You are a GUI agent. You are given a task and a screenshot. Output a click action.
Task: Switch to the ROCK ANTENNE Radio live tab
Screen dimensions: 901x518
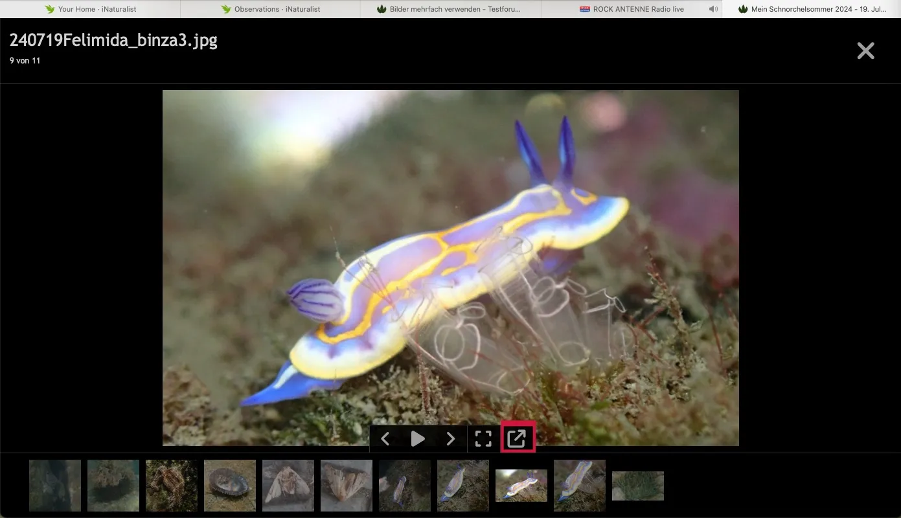(x=631, y=9)
